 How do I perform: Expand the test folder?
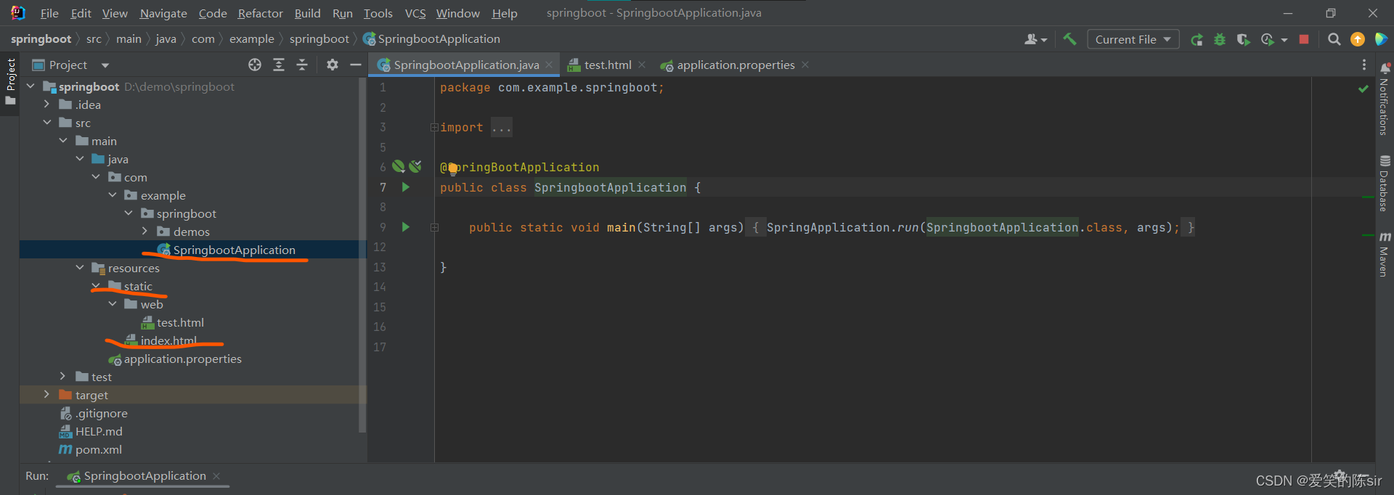point(63,377)
